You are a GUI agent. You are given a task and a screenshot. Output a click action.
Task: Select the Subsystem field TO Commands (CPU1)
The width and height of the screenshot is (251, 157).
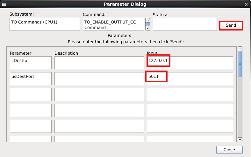coord(45,24)
